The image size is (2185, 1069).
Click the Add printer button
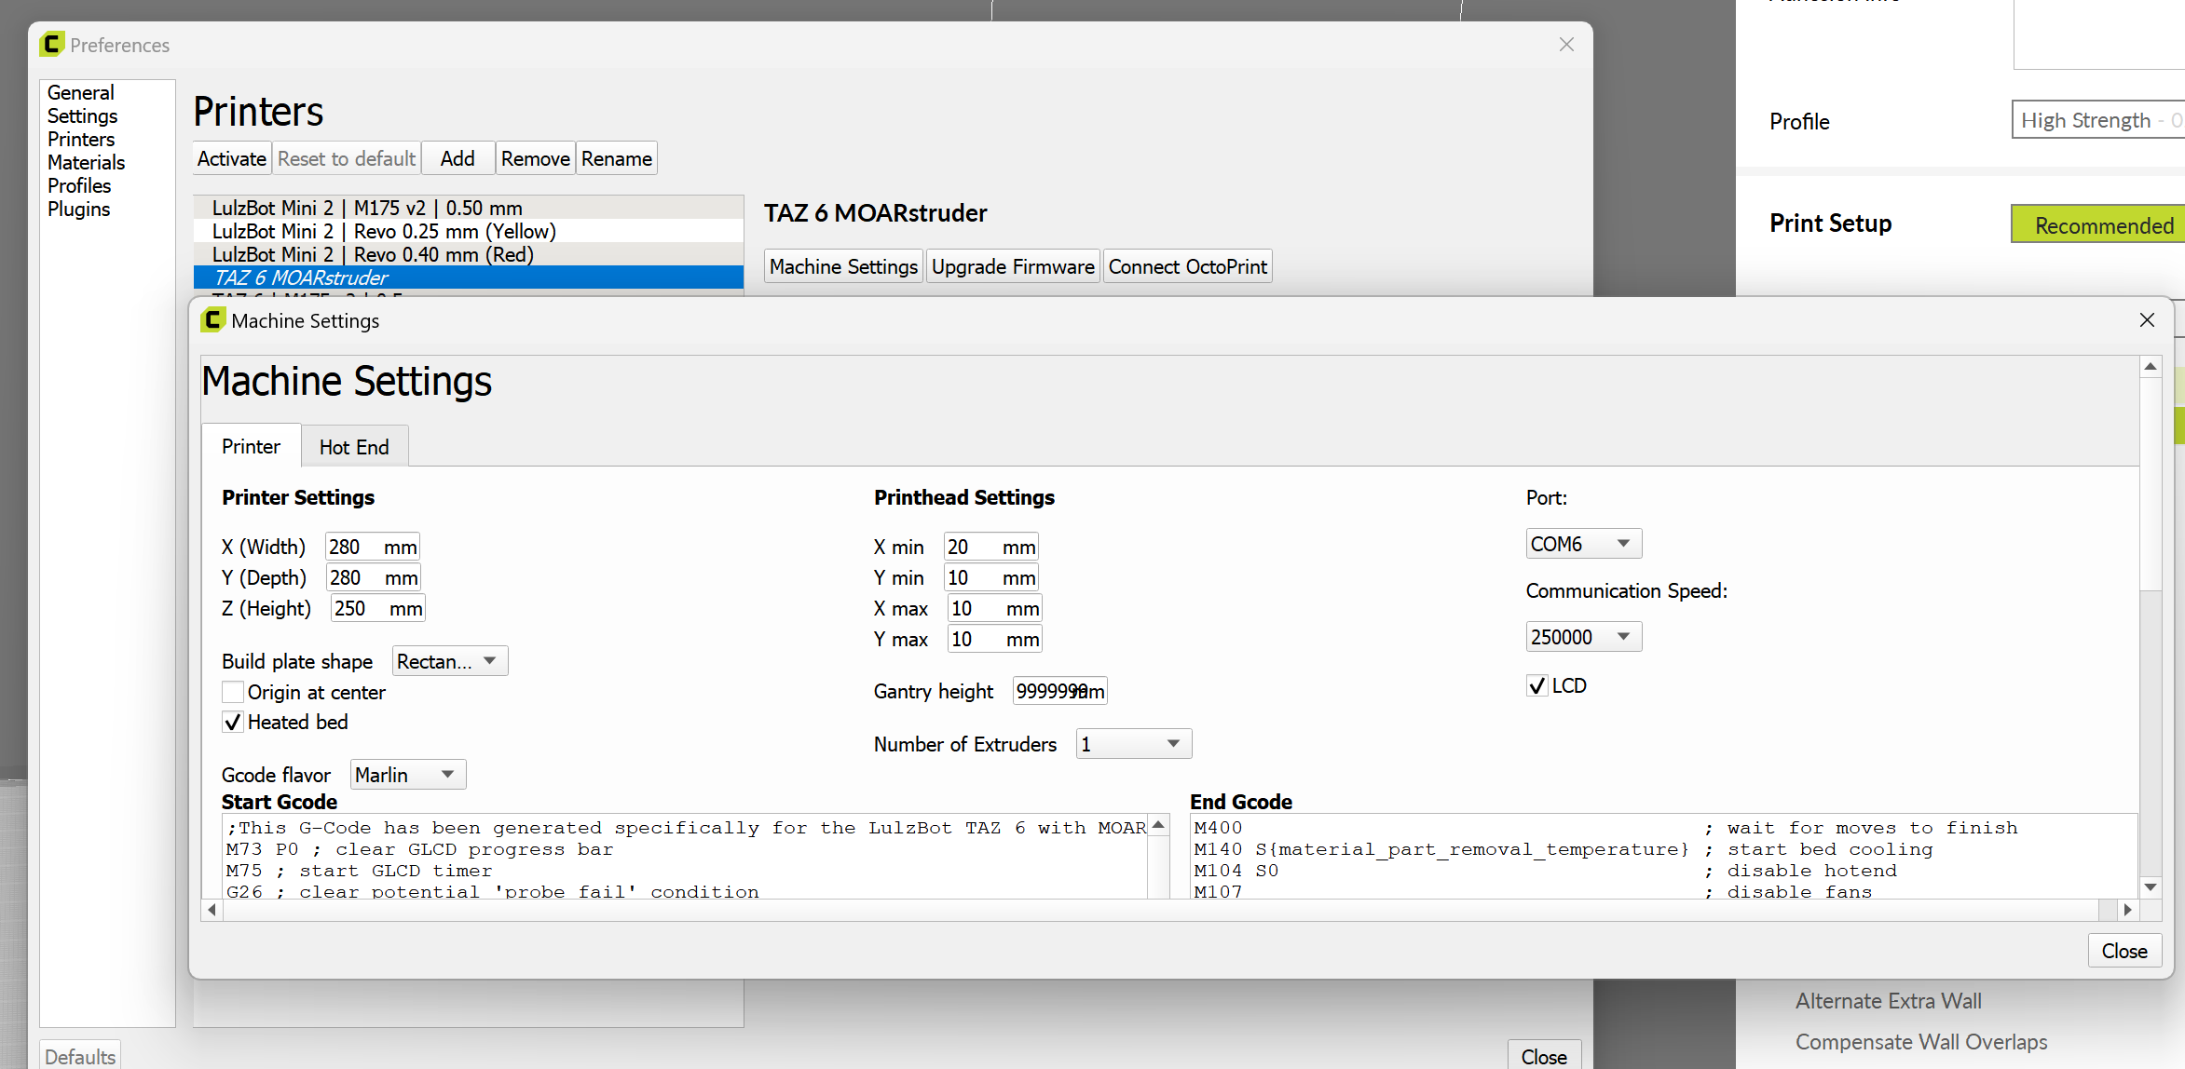(x=457, y=158)
